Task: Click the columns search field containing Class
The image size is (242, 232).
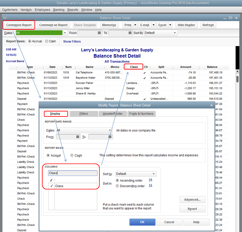Action: click(73, 173)
